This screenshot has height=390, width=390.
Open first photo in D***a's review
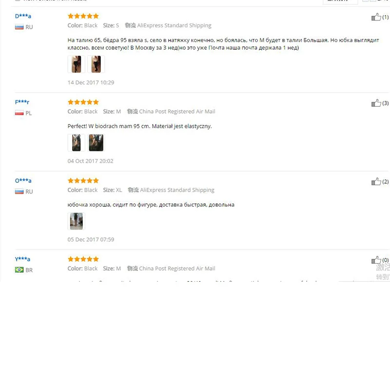[77, 64]
